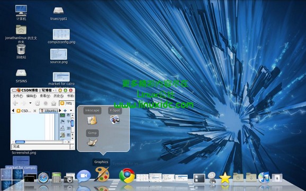Viewport: 306px width, 191px height.
Task: Open the dark window-overview icon in dock
Action: coord(199,178)
